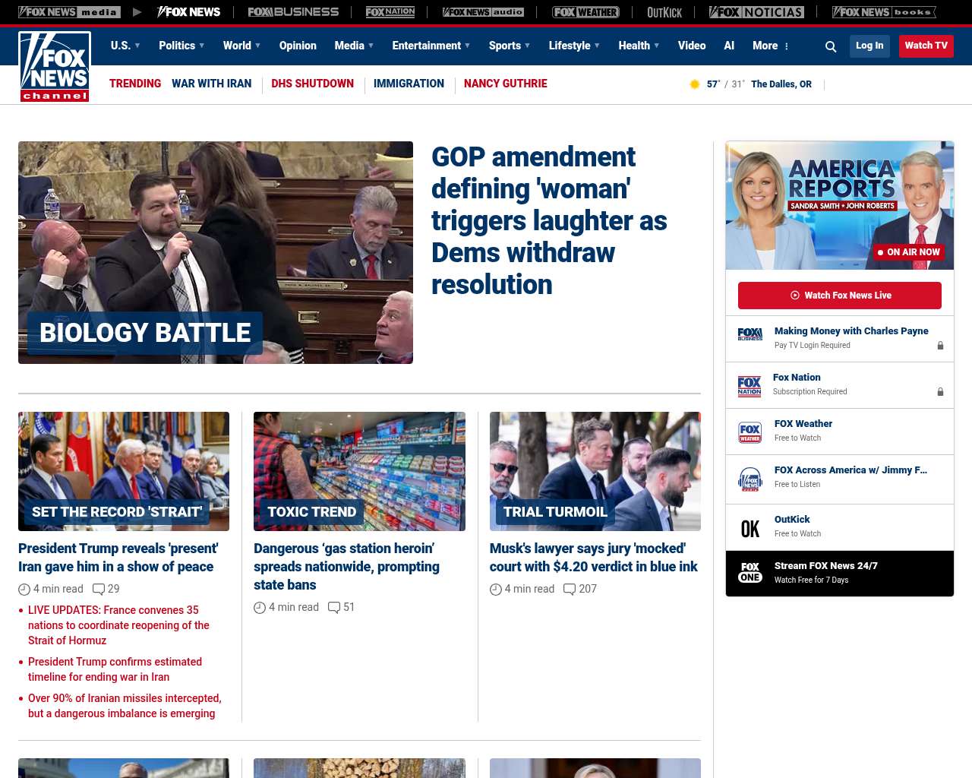The width and height of the screenshot is (972, 778).
Task: Go to the Opinion section
Action: tap(298, 46)
